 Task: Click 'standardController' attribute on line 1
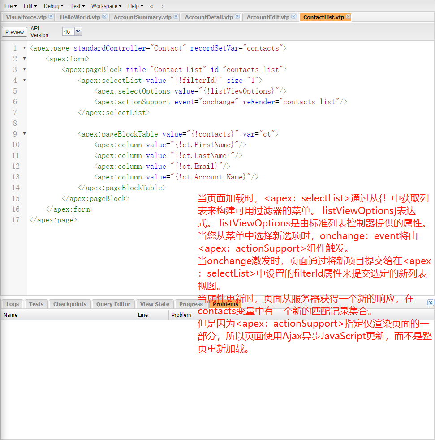click(x=110, y=48)
